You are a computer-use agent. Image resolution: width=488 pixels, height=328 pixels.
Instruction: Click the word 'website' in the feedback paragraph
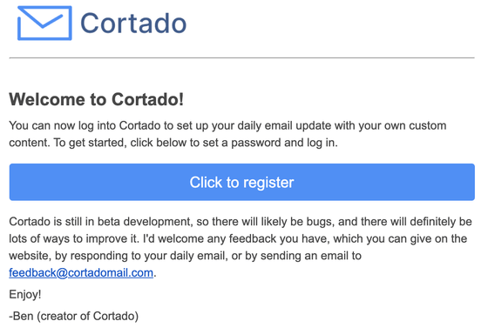(x=30, y=256)
